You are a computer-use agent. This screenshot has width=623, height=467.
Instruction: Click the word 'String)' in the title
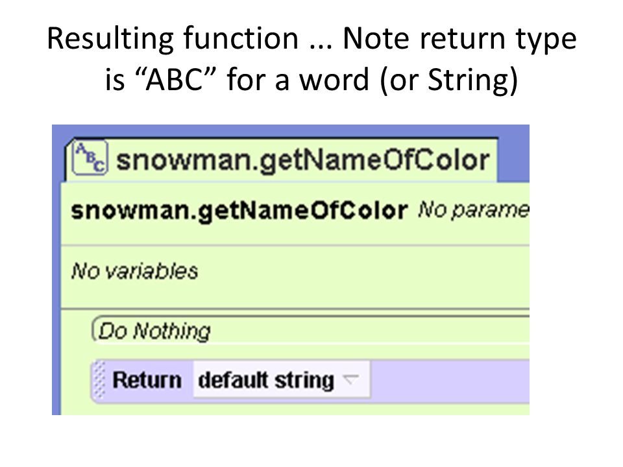473,80
